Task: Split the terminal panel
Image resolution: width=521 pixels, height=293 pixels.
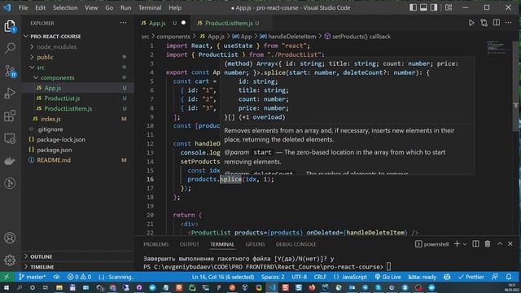Action: click(x=475, y=244)
